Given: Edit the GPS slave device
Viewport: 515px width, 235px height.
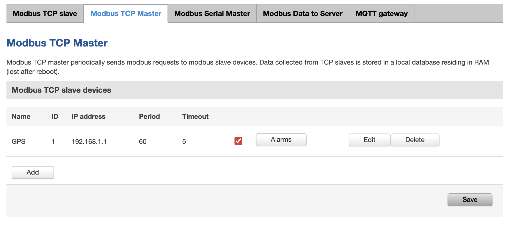Looking at the screenshot, I should 369,140.
